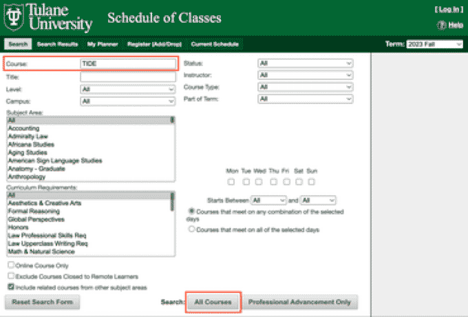This screenshot has height=317, width=468.
Task: Click the Tulane University shield logo
Action: (x=14, y=17)
